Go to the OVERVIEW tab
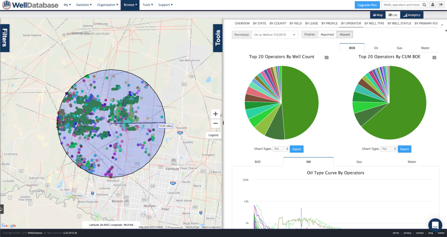The width and height of the screenshot is (447, 237). [242, 23]
